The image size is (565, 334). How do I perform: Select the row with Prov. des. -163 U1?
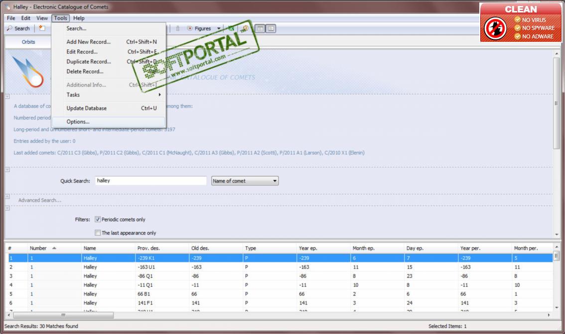coord(279,267)
